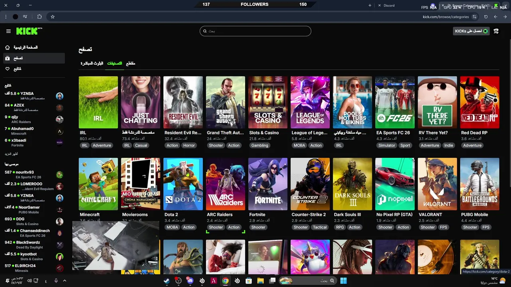This screenshot has width=511, height=287.
Task: Open the browser extensions puzzle icon
Action: (x=39, y=17)
